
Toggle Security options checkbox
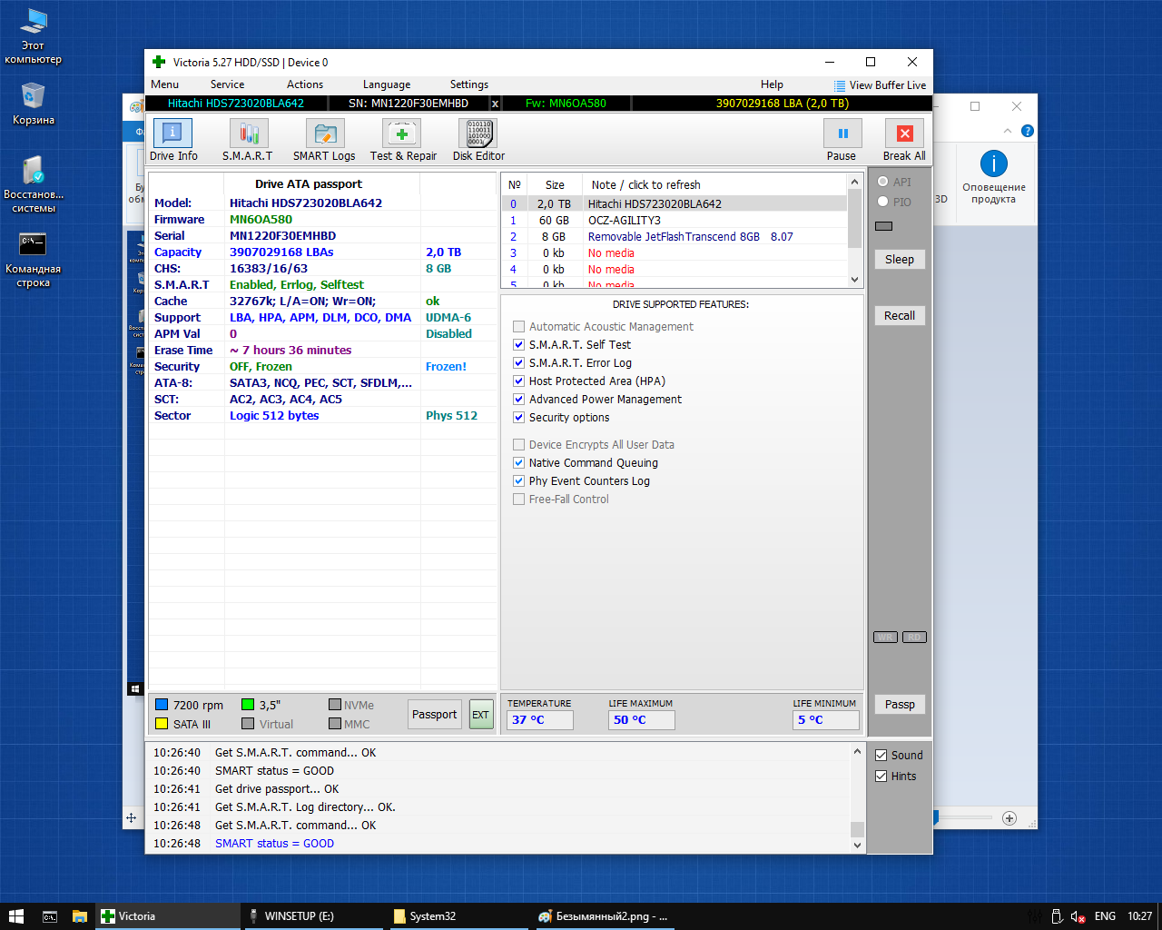(519, 417)
